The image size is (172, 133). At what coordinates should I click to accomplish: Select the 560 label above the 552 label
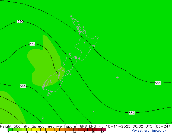pyautogui.click(x=20, y=21)
